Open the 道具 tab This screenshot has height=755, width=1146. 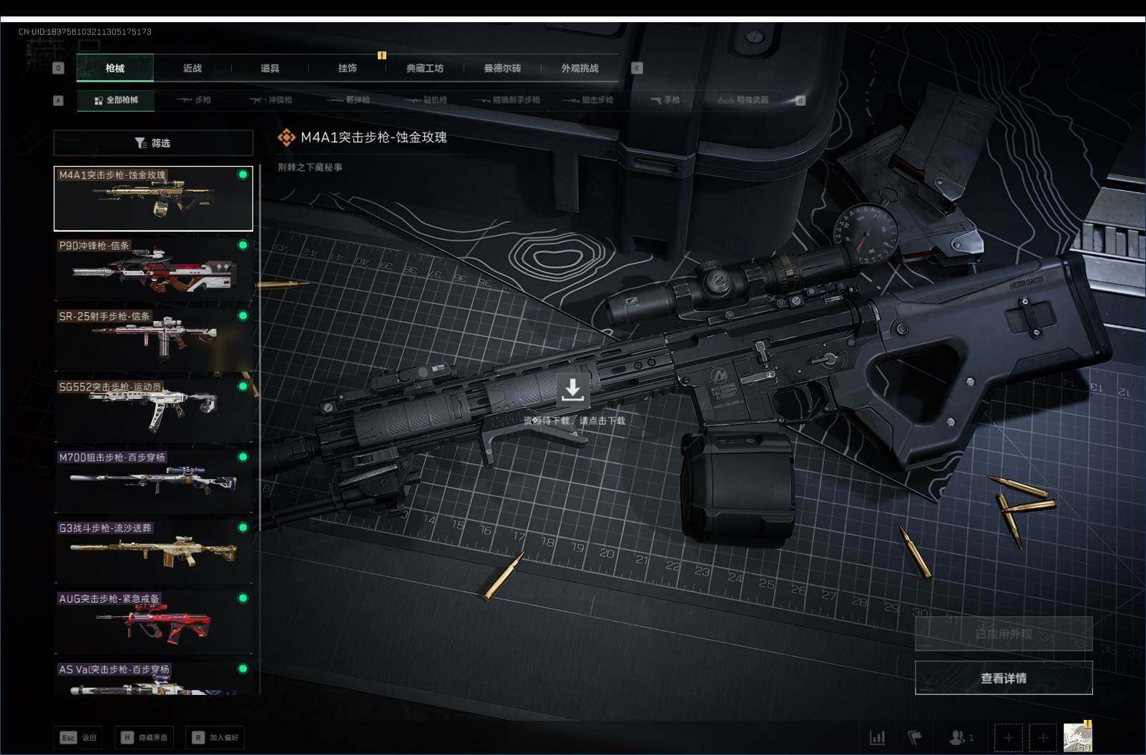[270, 68]
